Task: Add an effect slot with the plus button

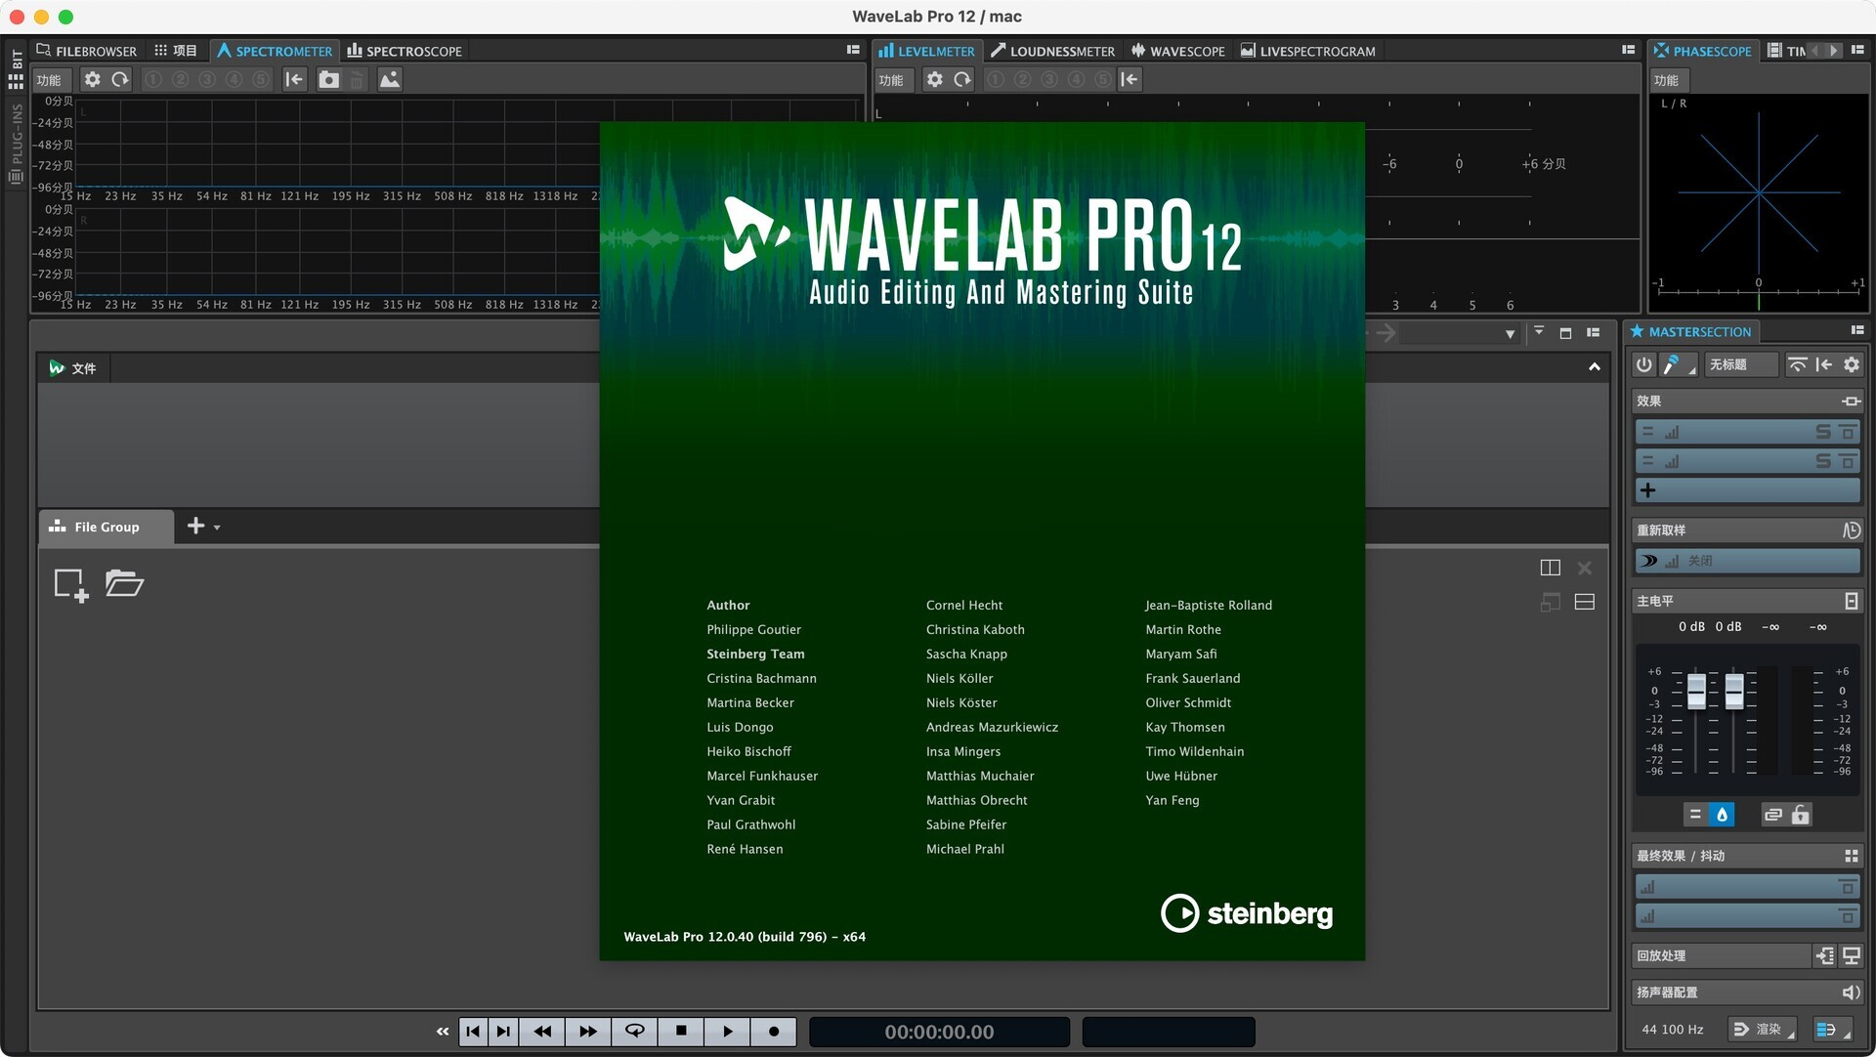Action: [1648, 490]
